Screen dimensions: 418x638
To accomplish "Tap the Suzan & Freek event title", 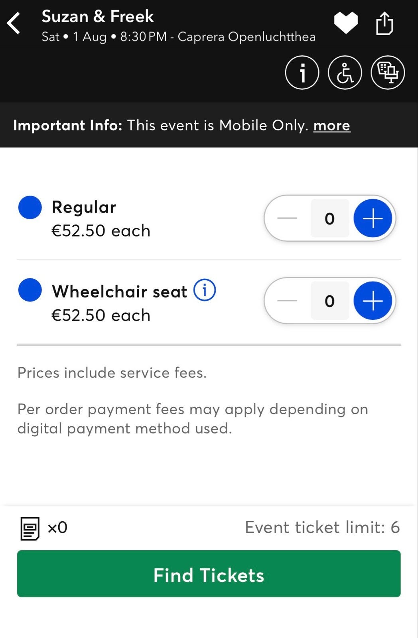I will 98,16.
